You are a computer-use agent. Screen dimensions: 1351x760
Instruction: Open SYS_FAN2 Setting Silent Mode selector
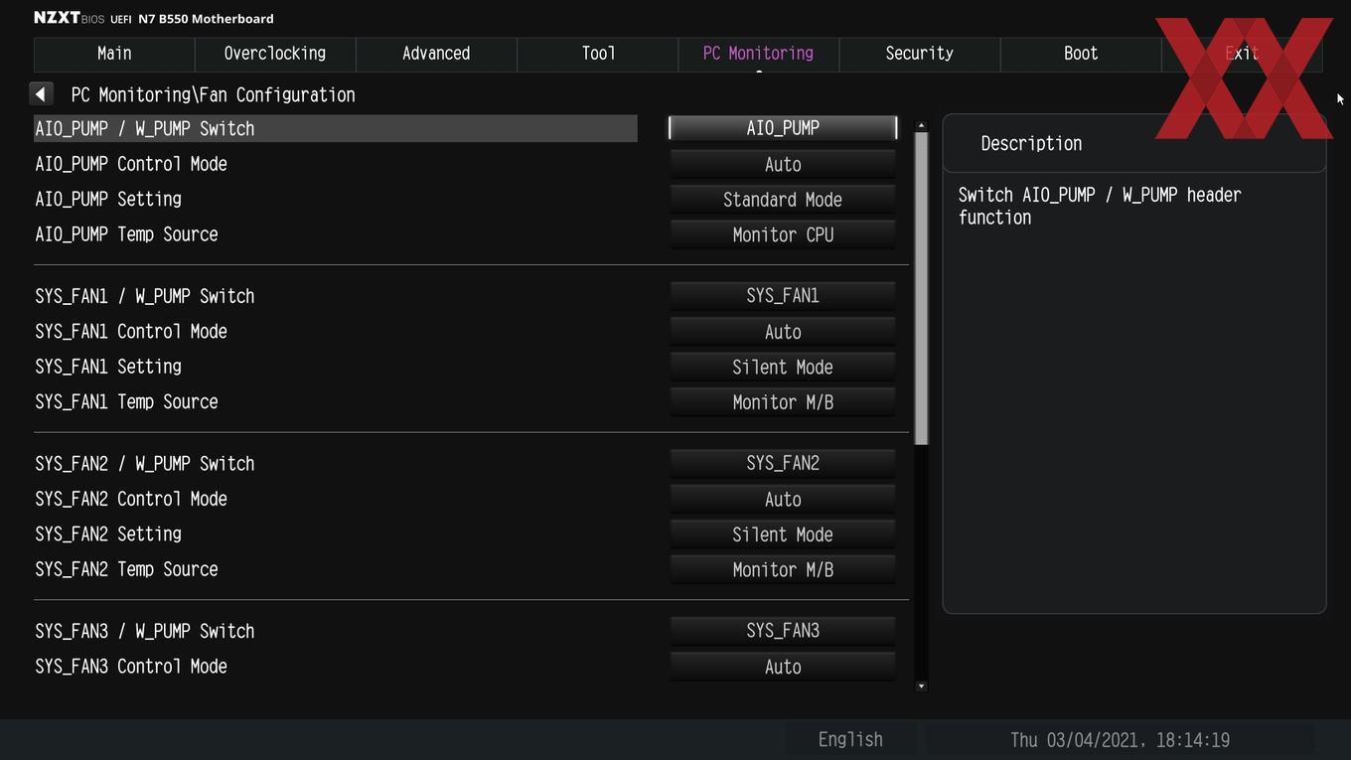783,534
